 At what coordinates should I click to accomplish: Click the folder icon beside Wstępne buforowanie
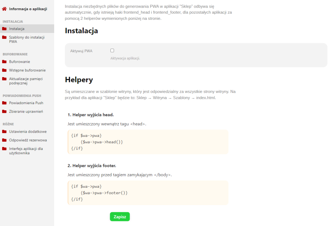(x=4, y=70)
